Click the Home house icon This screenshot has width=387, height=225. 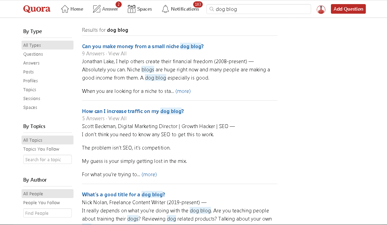point(65,9)
